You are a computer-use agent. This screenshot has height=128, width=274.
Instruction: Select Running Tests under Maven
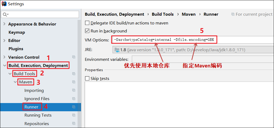[38, 115]
